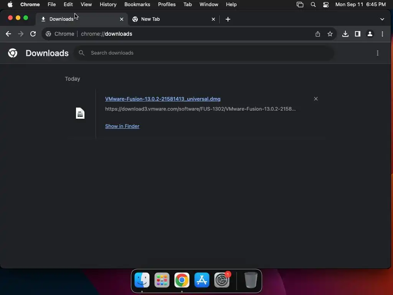Open the Apple menu
This screenshot has width=393, height=295.
[10, 5]
